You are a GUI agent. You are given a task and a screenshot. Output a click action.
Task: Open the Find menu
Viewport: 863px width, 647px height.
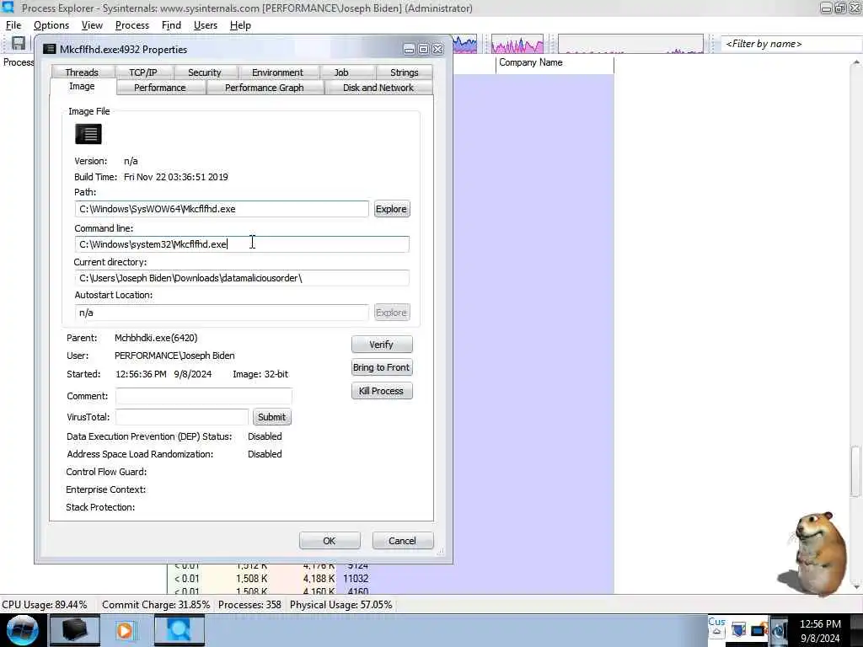click(x=171, y=25)
